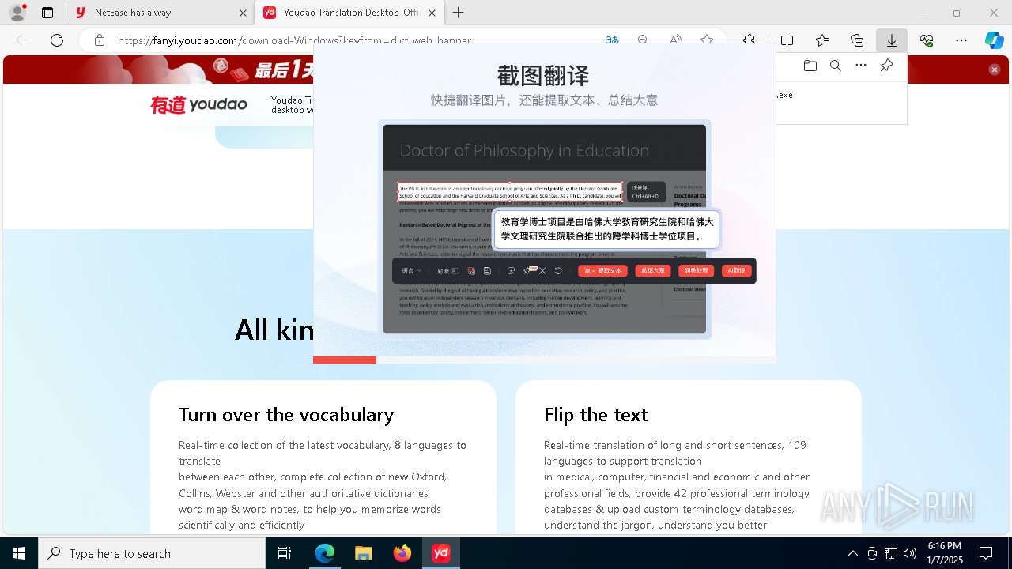
Task: Toggle the Downloads flyout button
Action: coord(891,40)
